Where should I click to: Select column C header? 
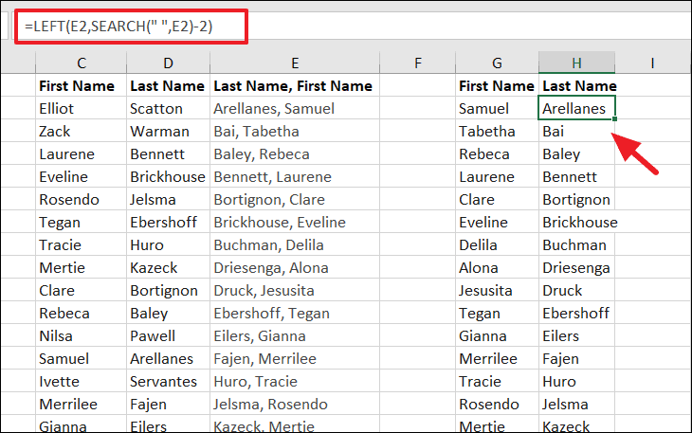click(x=82, y=63)
